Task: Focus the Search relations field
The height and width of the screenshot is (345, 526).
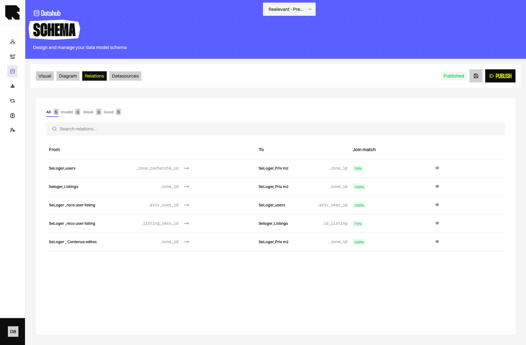Action: pyautogui.click(x=275, y=129)
